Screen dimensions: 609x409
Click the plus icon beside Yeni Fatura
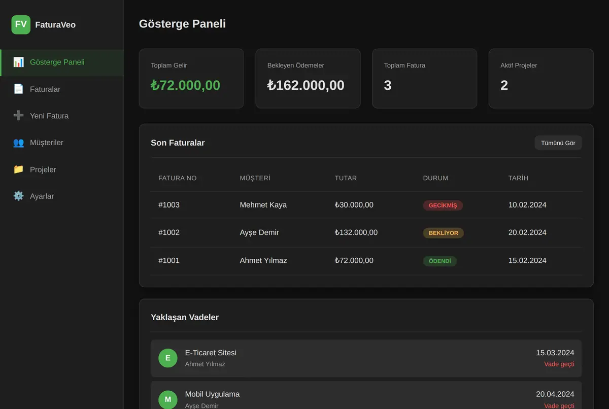click(18, 116)
